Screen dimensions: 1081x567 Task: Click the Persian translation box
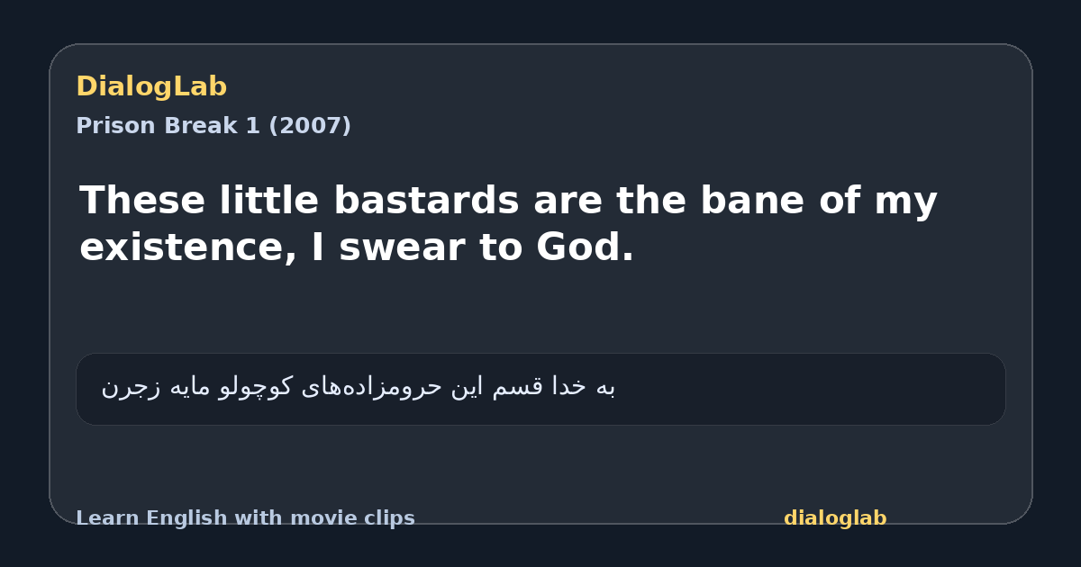pyautogui.click(x=540, y=389)
